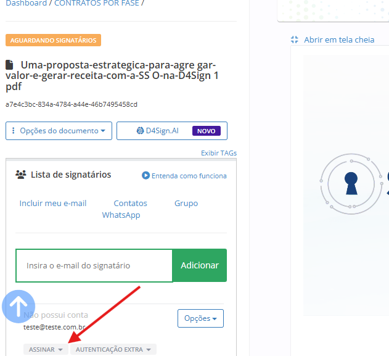Select the Contatos option
This screenshot has height=356, width=389.
tap(130, 204)
